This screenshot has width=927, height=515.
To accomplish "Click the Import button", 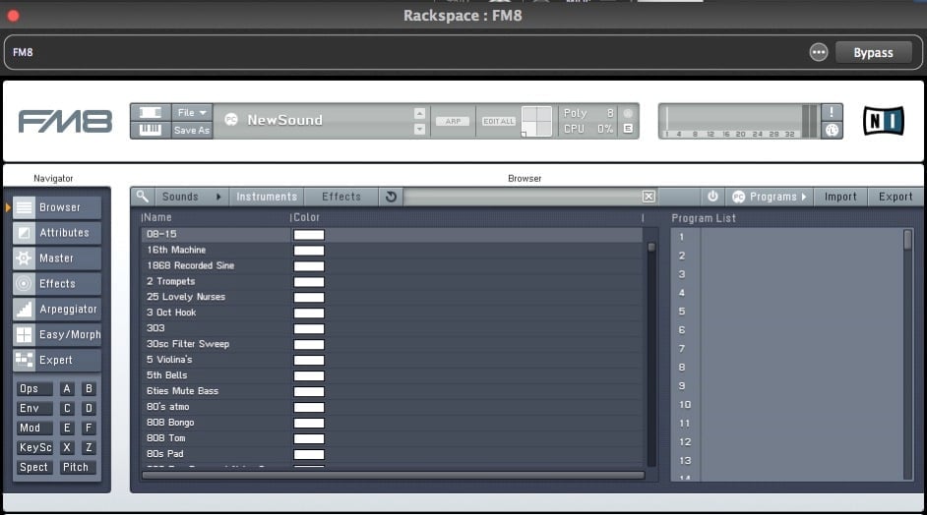I will pyautogui.click(x=840, y=197).
